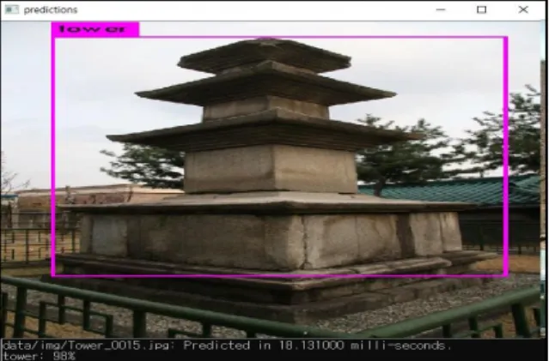Click the predicted tower image
This screenshot has height=361, width=549.
click(271, 179)
